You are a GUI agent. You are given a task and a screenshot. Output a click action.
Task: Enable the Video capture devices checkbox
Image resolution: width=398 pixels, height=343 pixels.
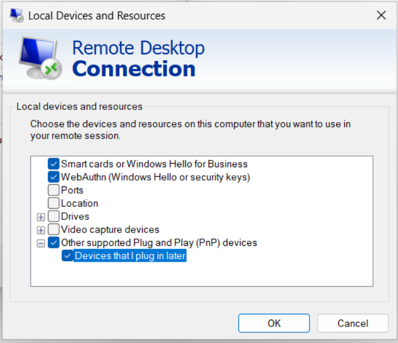click(54, 230)
